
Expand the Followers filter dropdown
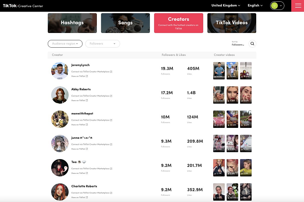click(x=102, y=44)
